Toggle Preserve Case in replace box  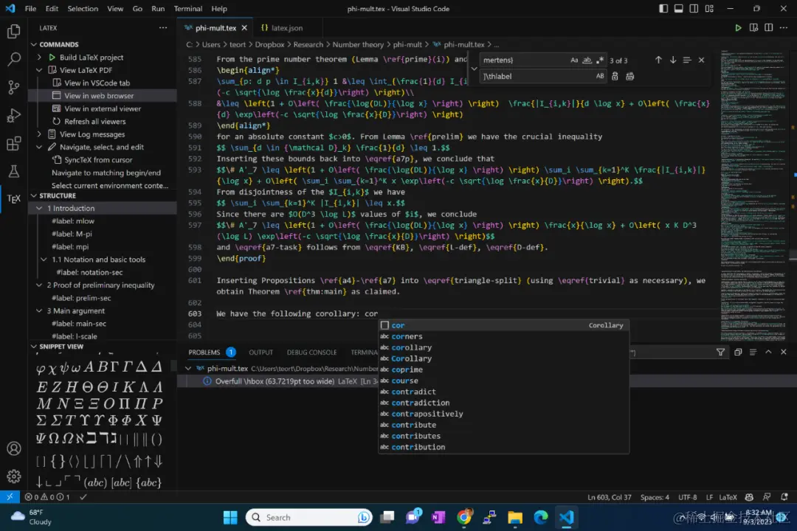(600, 76)
